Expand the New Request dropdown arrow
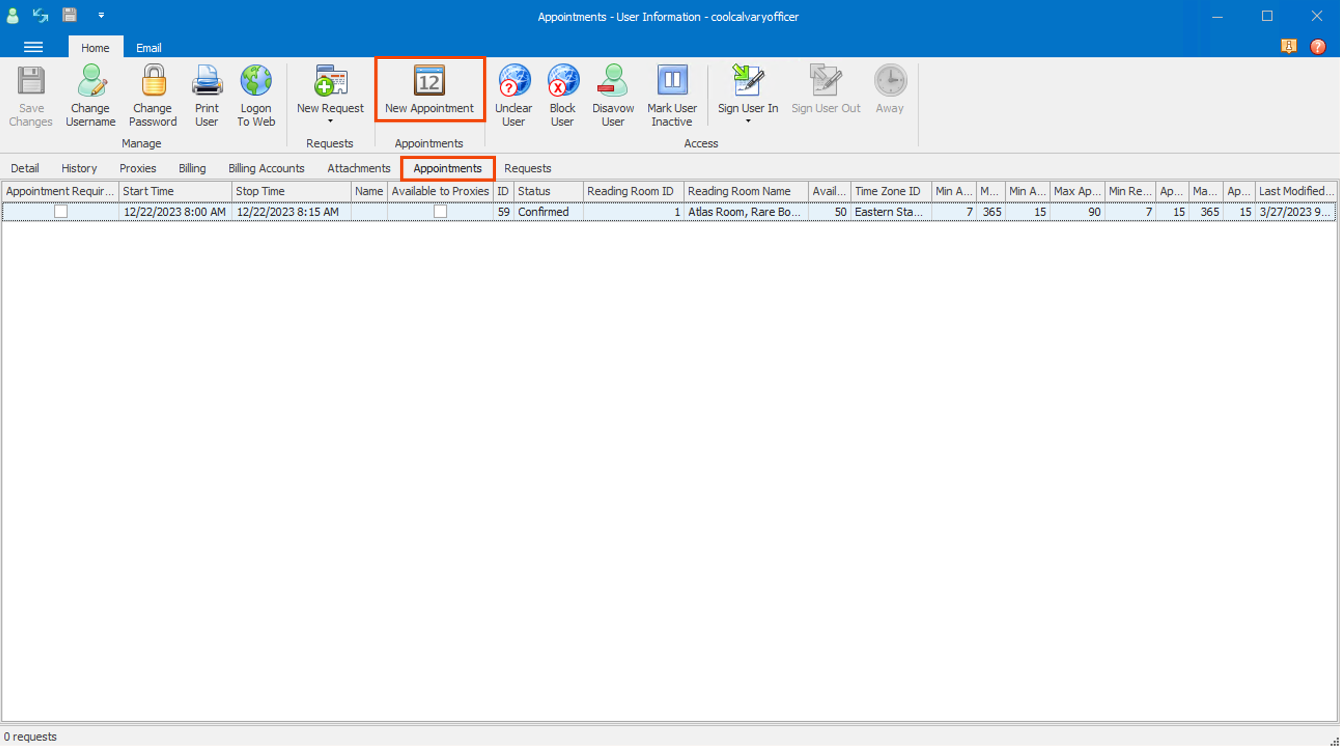This screenshot has width=1340, height=746. click(x=330, y=121)
